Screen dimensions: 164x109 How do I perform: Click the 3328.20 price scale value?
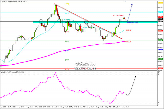pyautogui.click(x=160, y=25)
